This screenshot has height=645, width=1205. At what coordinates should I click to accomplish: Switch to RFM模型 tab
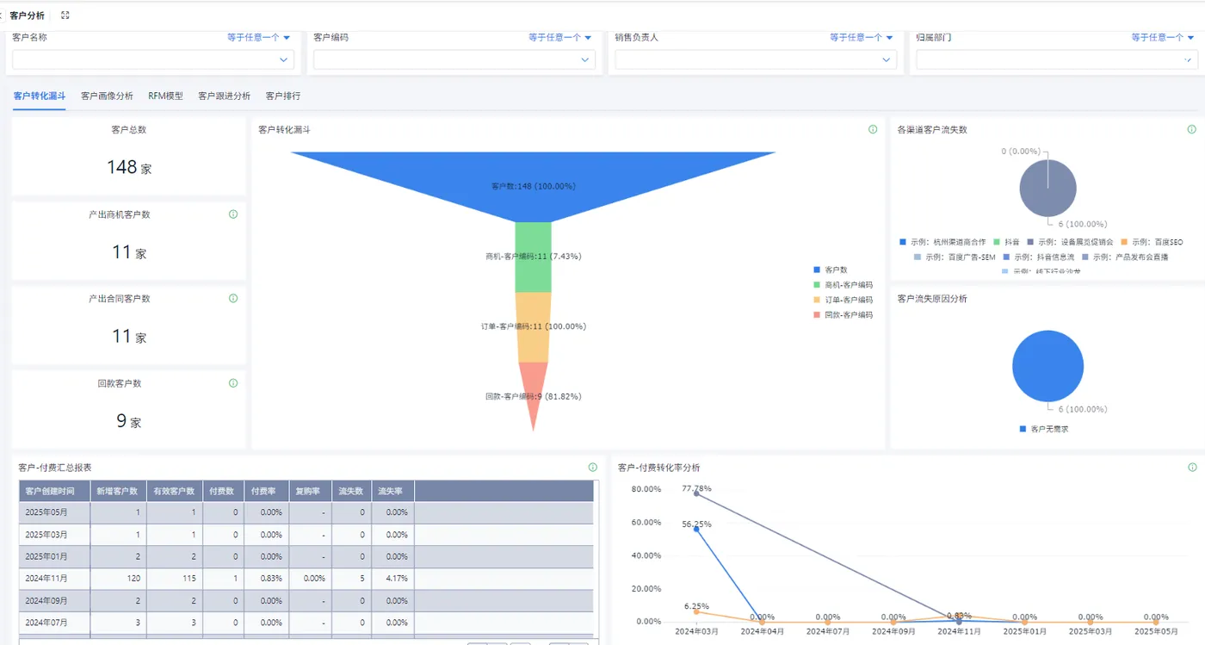(x=165, y=96)
